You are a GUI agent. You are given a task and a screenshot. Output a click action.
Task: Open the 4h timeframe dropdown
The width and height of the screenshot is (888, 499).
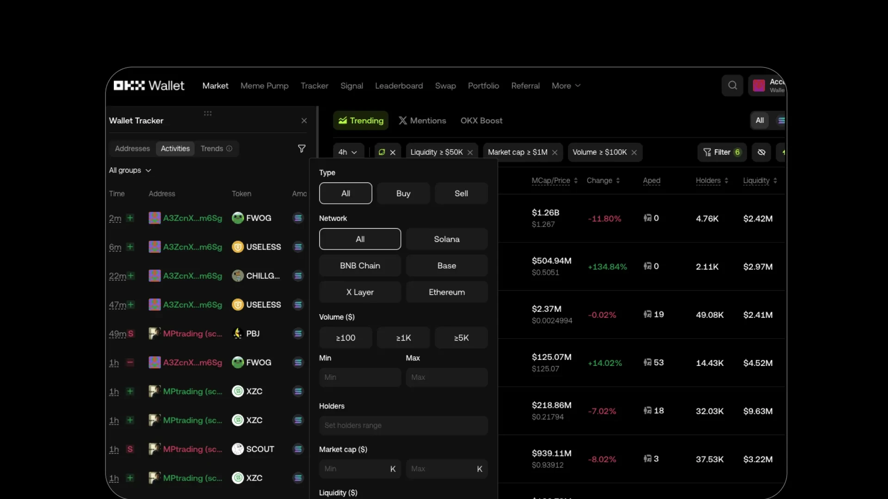click(348, 152)
